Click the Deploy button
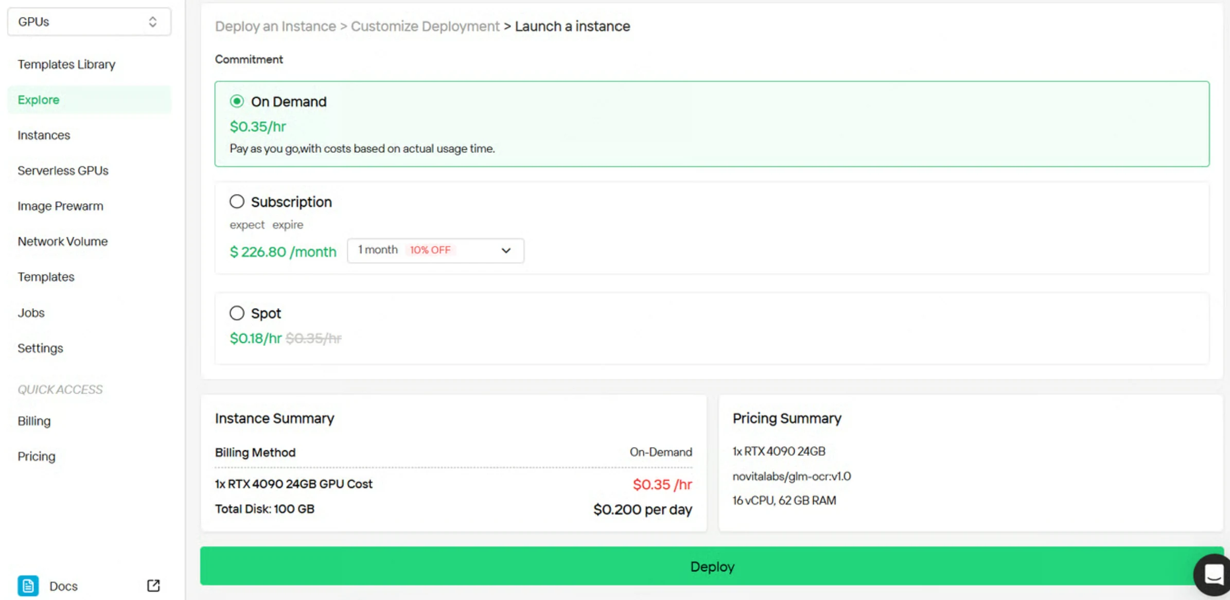1230x600 pixels. tap(711, 566)
